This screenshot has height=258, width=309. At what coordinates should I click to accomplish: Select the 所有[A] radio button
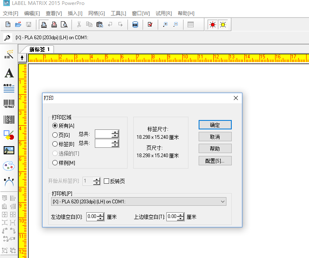point(55,126)
